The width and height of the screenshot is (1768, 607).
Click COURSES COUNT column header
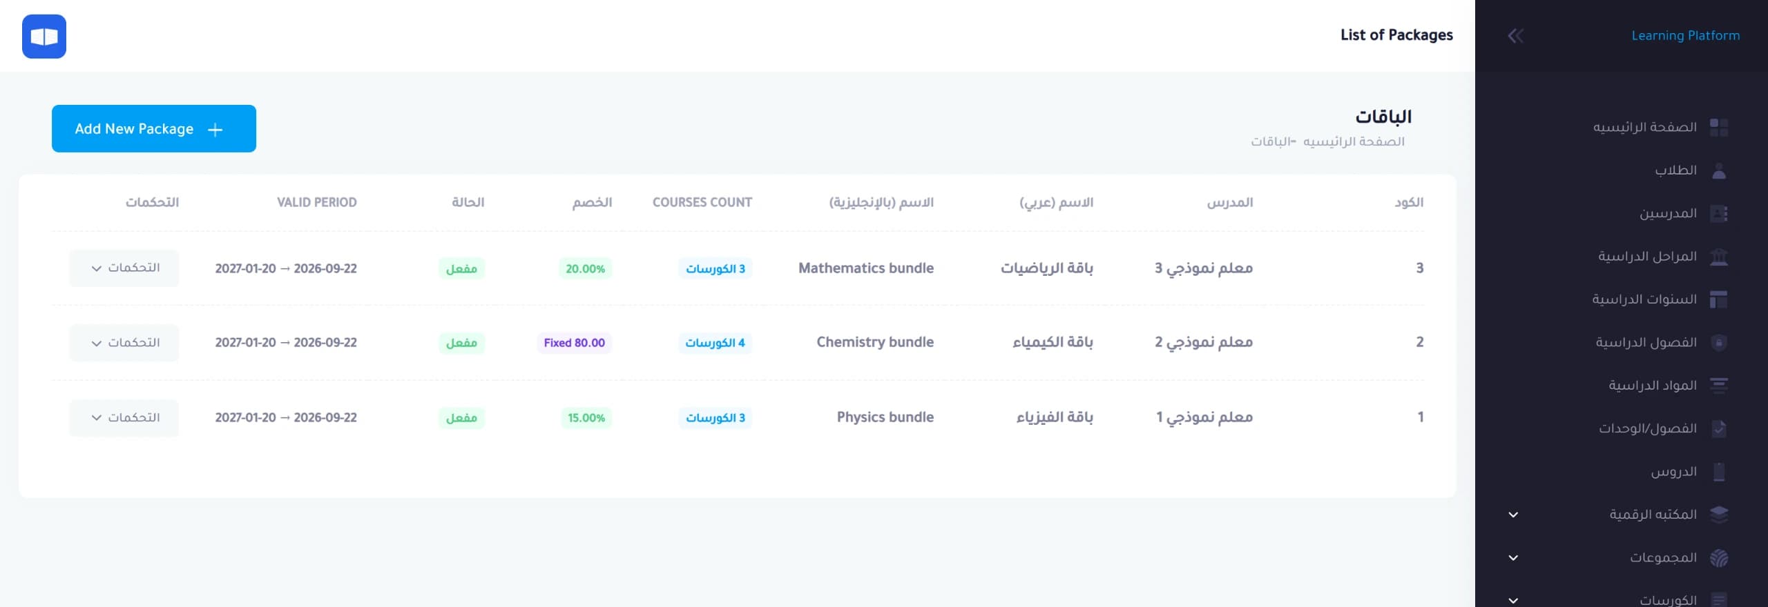[702, 203]
